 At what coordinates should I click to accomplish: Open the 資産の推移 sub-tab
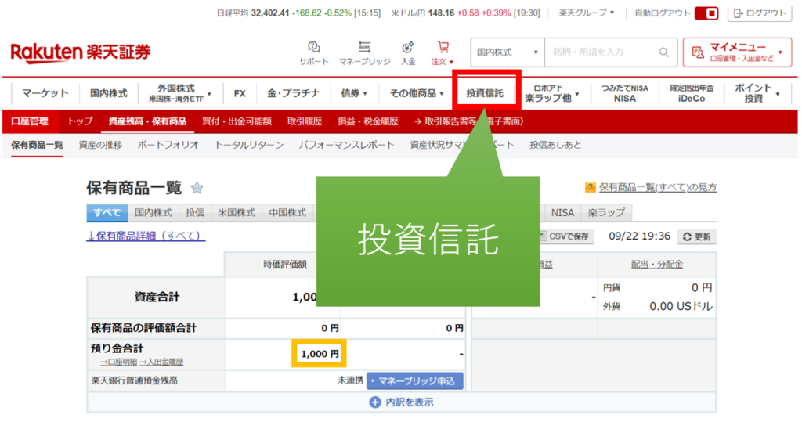101,145
